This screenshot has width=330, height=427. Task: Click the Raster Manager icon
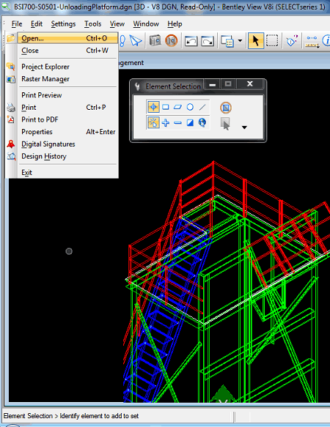point(11,79)
